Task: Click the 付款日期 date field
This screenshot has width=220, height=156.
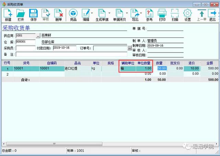Action: point(65,48)
